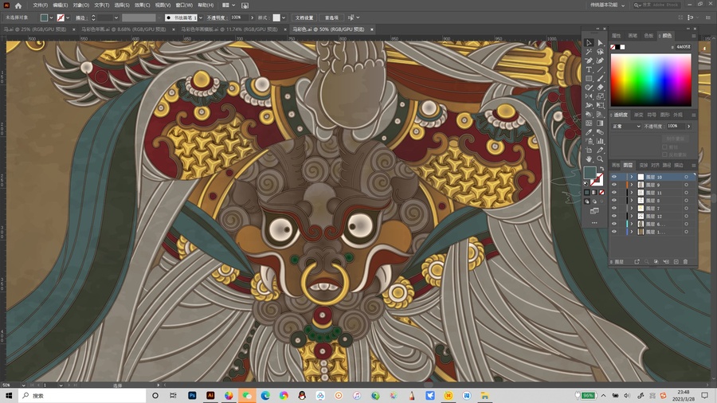Open the Illustrator home screen icon
The height and width of the screenshot is (403, 717).
(x=18, y=6)
